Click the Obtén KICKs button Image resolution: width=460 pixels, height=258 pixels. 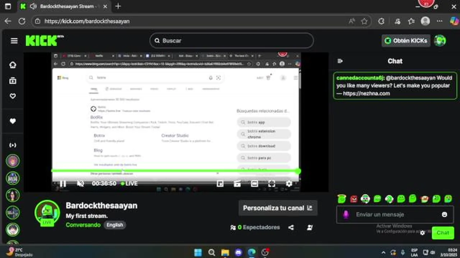point(406,40)
